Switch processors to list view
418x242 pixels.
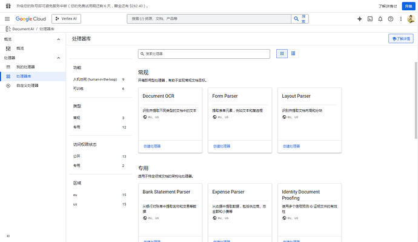coord(293,53)
